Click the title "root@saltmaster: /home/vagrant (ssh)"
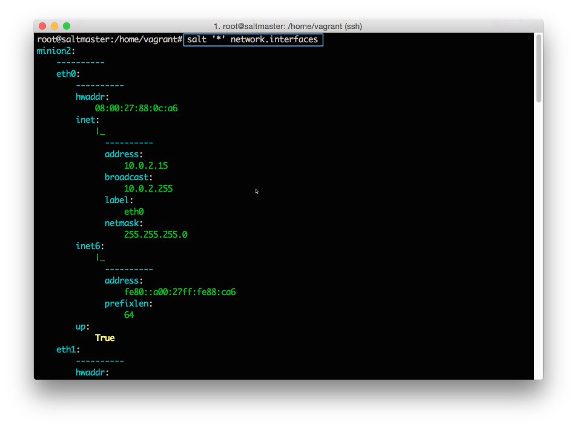 click(288, 26)
